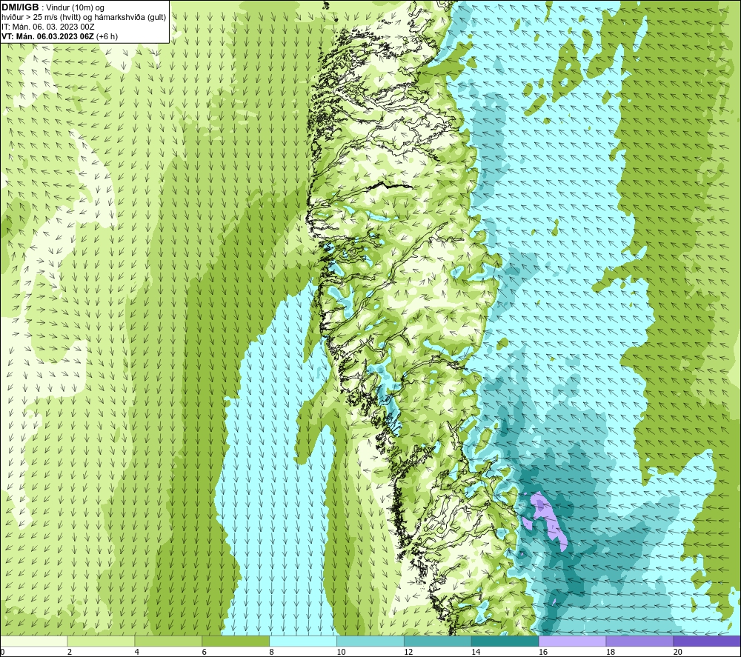The image size is (741, 657).
Task: Click the 18–20 m/s medium purple legend swatch
Action: (640, 641)
